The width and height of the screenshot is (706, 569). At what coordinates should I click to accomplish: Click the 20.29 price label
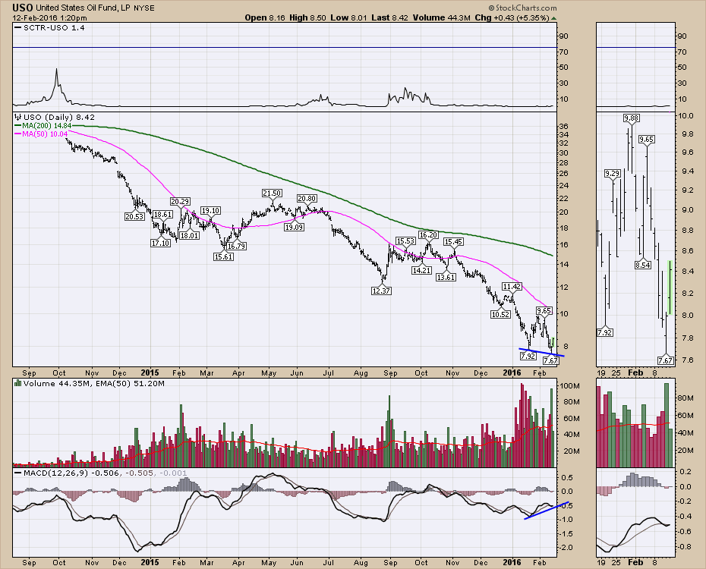[x=180, y=201]
